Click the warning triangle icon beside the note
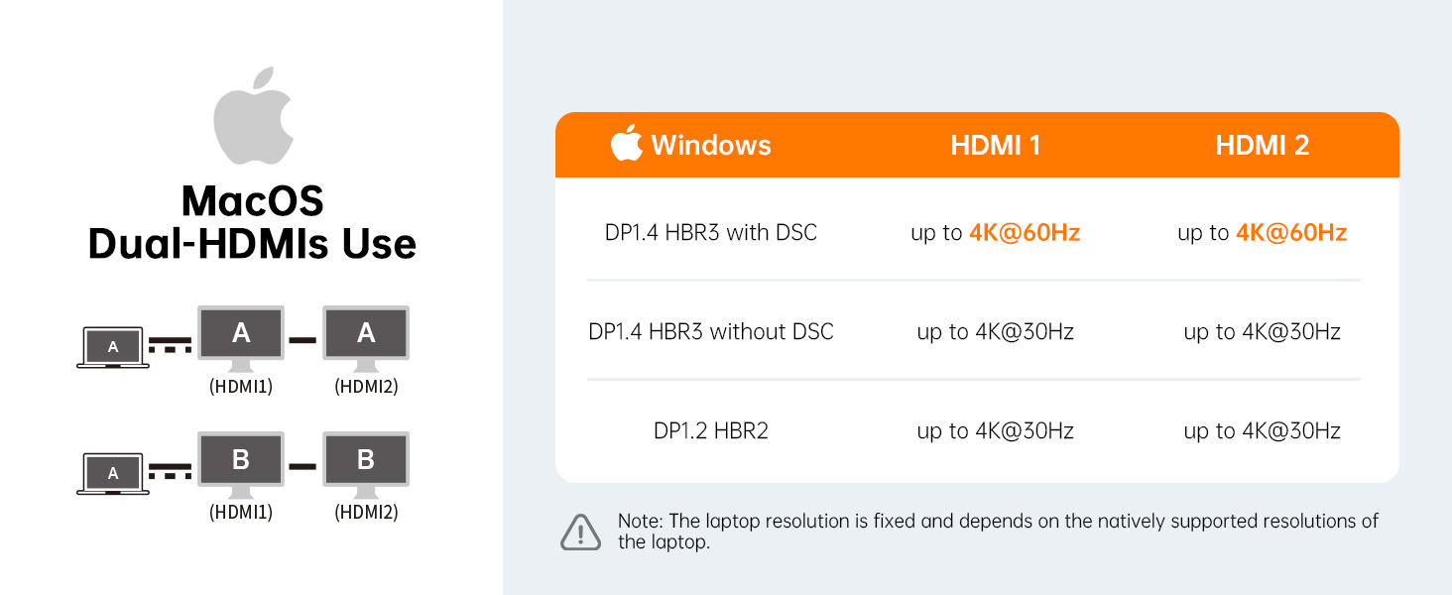Viewport: 1452px width, 595px height. click(580, 532)
